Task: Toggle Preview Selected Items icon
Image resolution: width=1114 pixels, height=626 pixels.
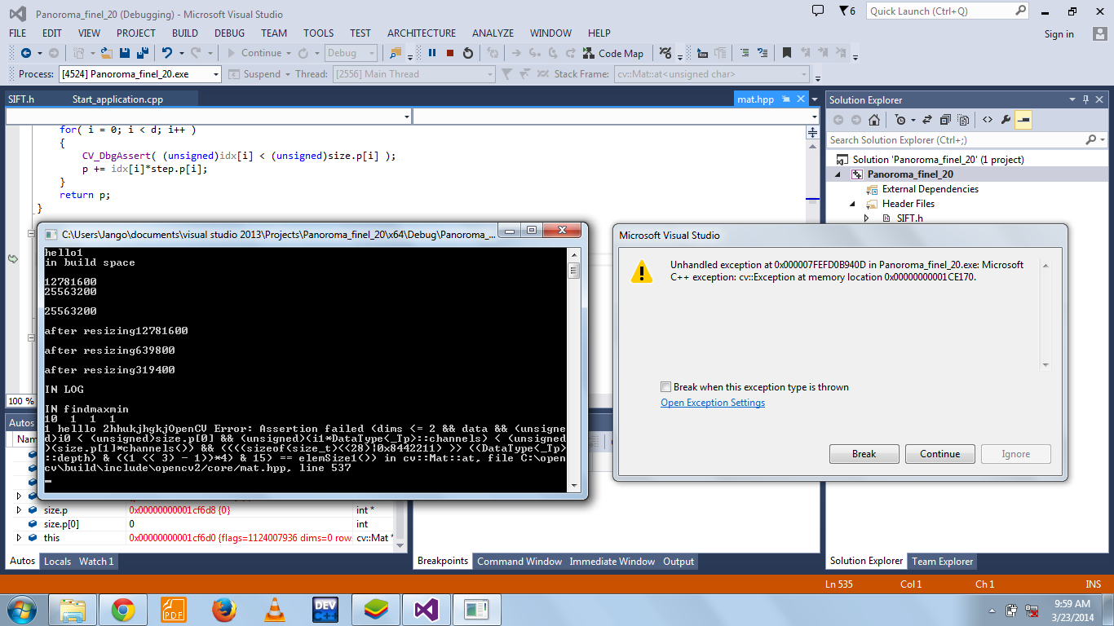Action: (1023, 120)
